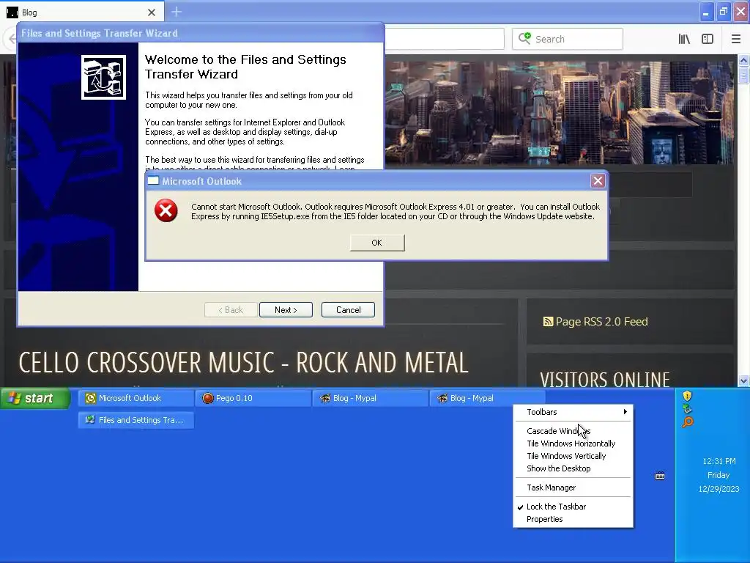Viewport: 750px width, 563px height.
Task: Click the Outlook icon on taskbar button
Action: pyautogui.click(x=90, y=398)
